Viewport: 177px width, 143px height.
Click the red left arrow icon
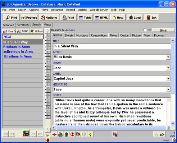point(54,134)
